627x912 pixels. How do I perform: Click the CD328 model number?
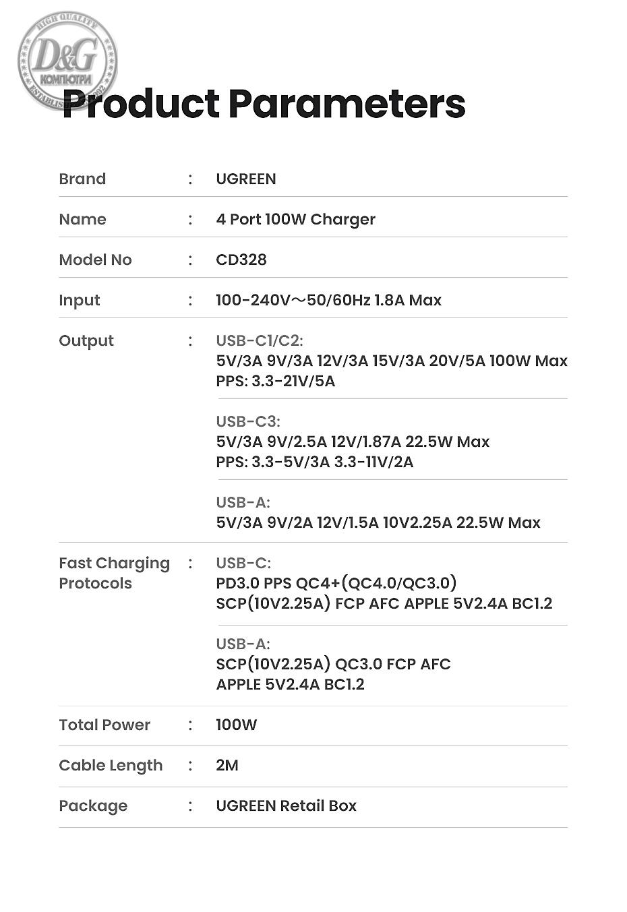pos(241,260)
